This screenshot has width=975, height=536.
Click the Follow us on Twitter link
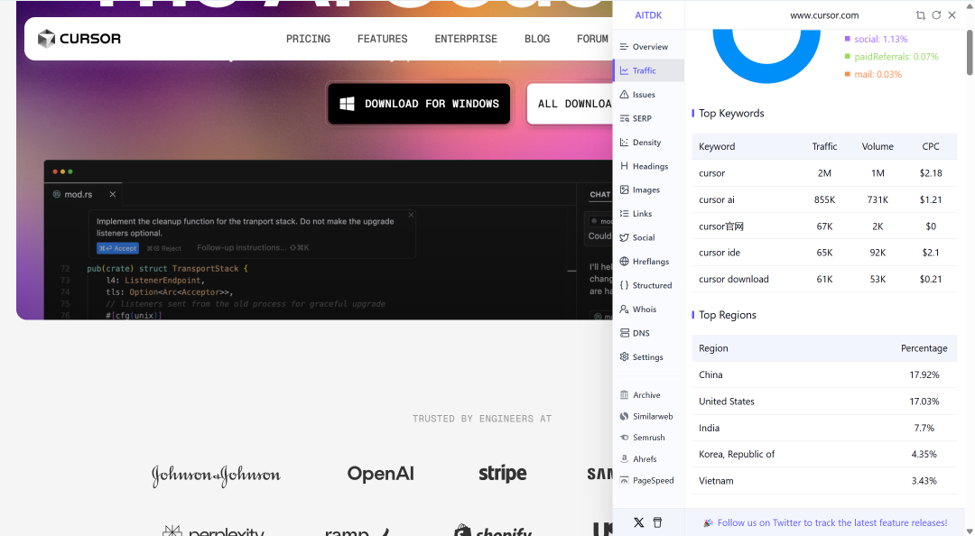click(832, 523)
